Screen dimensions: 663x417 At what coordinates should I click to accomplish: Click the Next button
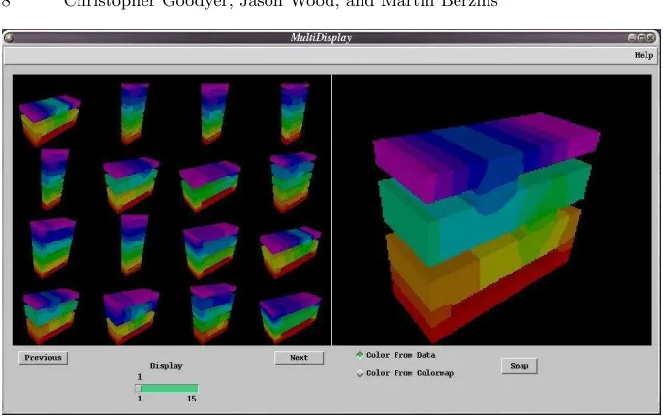[299, 358]
